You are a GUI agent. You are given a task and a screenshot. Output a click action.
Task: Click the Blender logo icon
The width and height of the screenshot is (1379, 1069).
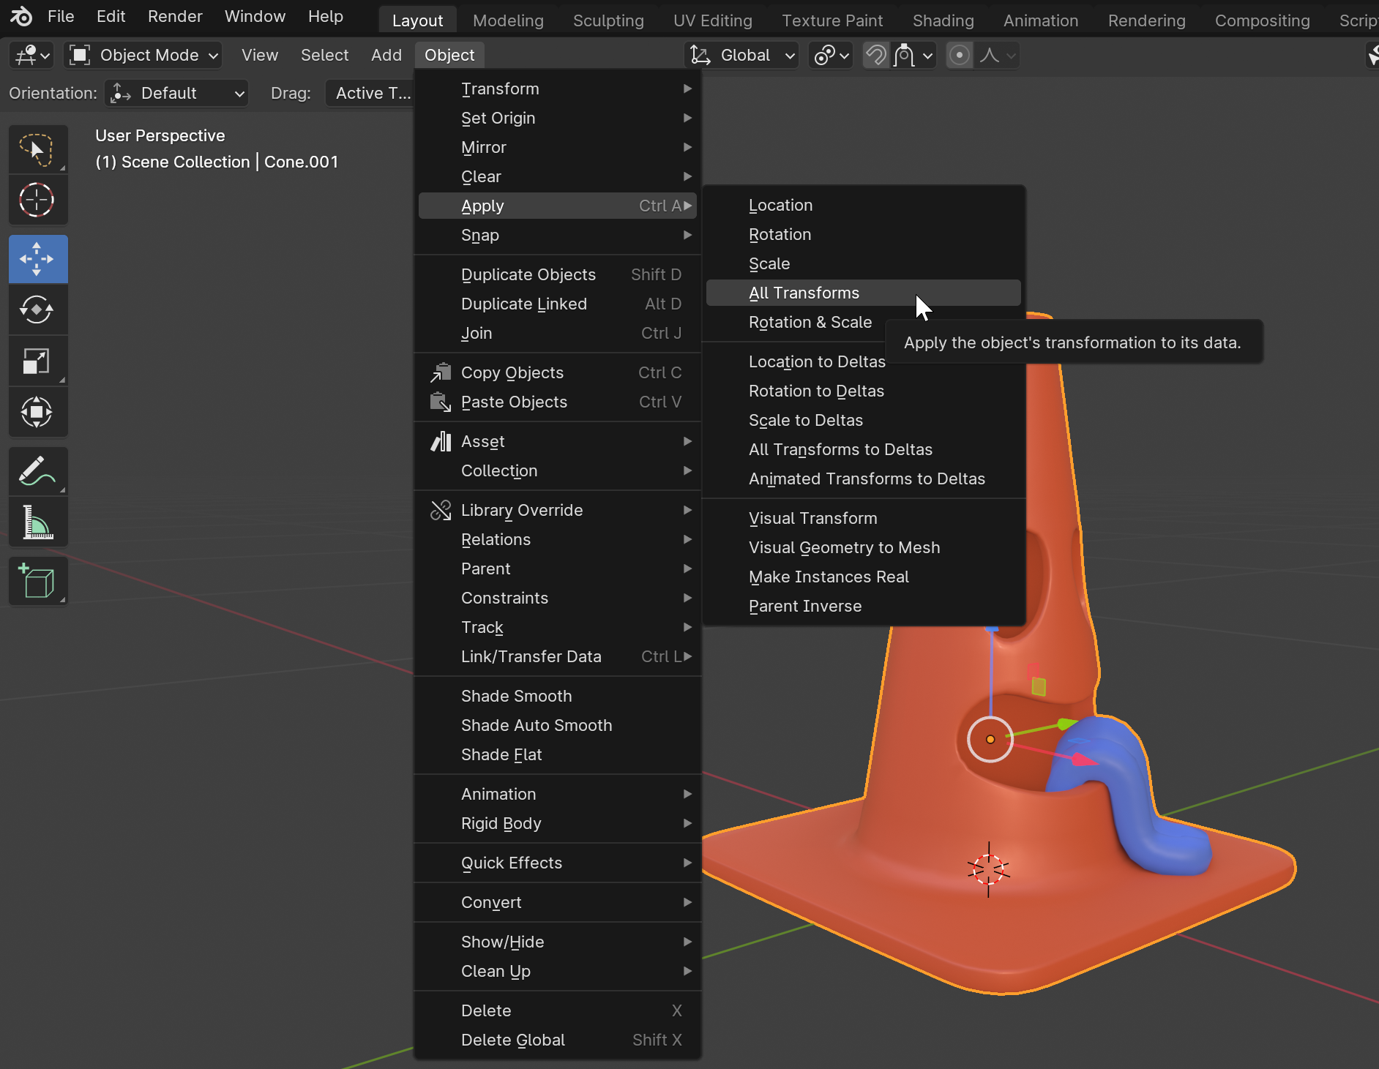pos(21,16)
